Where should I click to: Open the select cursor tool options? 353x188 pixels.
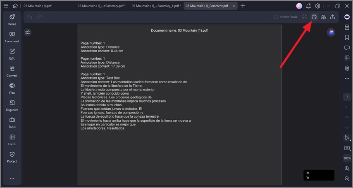click(347, 138)
